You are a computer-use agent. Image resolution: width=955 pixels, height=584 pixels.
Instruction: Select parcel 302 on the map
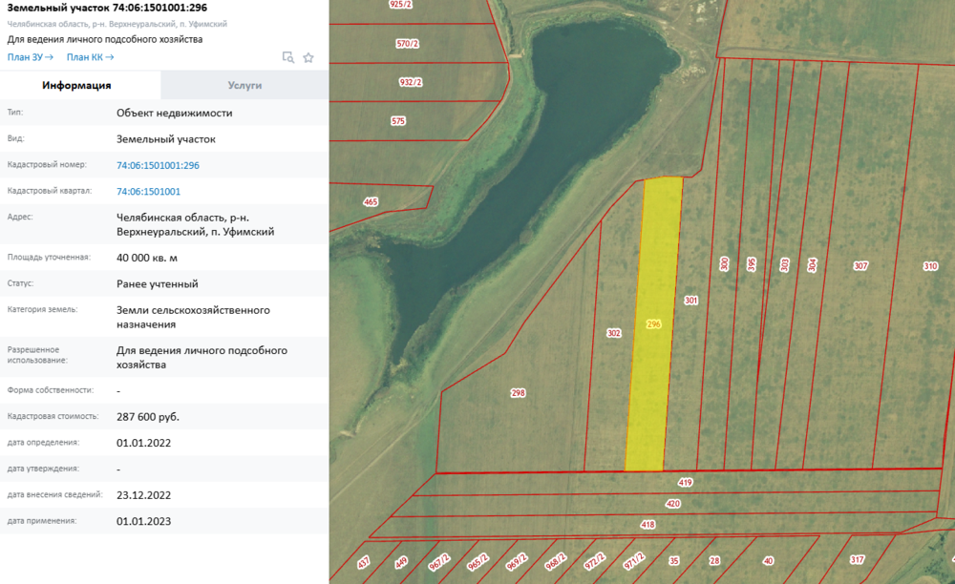[614, 333]
